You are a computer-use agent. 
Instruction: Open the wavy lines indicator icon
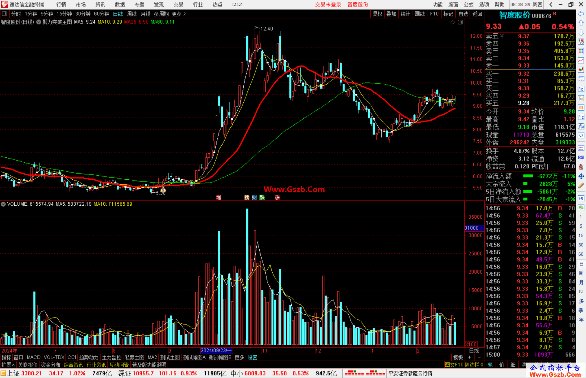pos(581,148)
